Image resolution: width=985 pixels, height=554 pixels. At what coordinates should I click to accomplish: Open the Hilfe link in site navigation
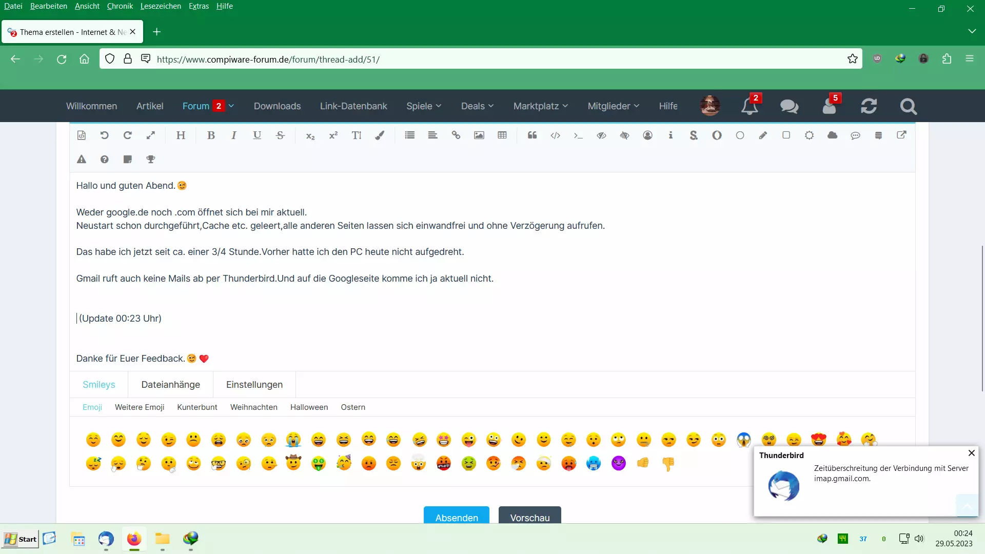668,106
